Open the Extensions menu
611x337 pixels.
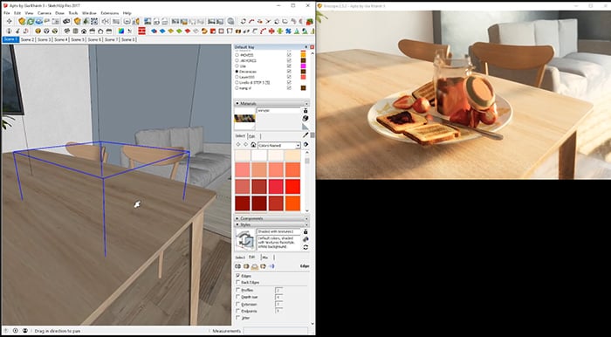coord(109,13)
